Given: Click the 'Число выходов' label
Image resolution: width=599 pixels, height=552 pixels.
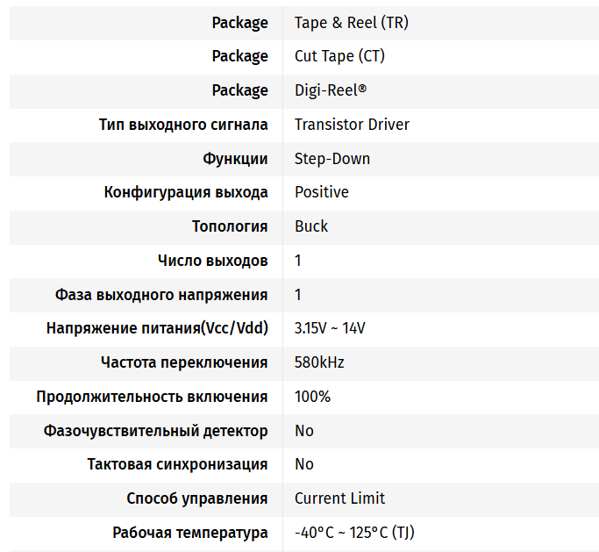Looking at the screenshot, I should 212,261.
